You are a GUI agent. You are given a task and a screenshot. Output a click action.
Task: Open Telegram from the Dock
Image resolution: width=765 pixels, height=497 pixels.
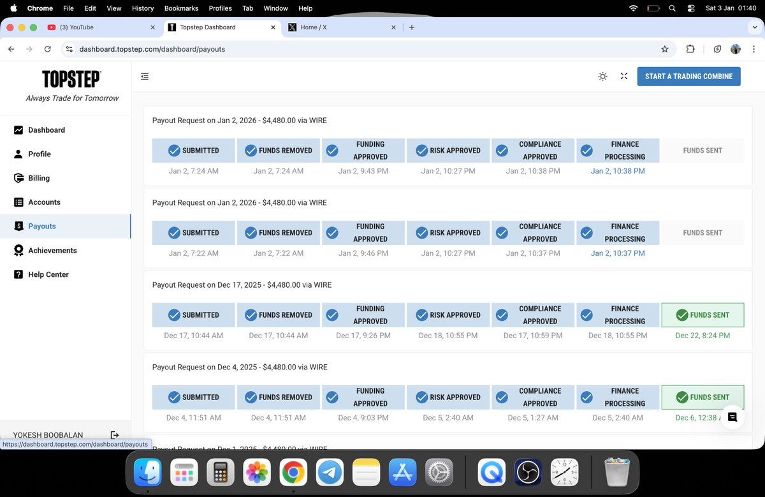pyautogui.click(x=330, y=473)
